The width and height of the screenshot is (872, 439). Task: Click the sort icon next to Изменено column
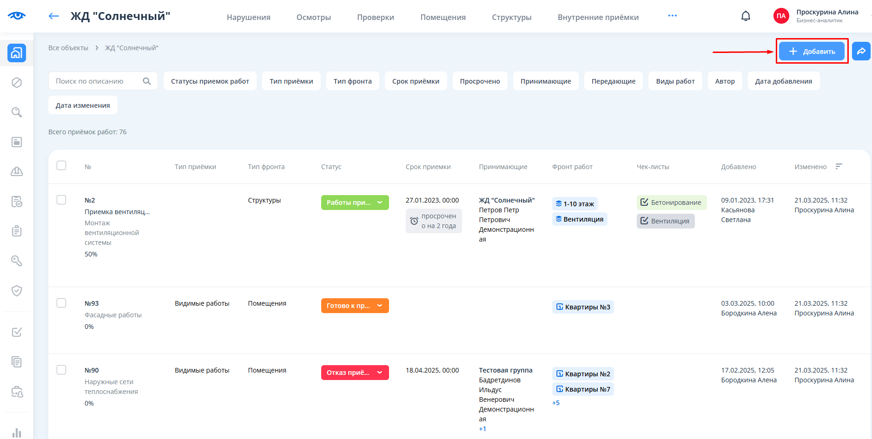click(839, 166)
